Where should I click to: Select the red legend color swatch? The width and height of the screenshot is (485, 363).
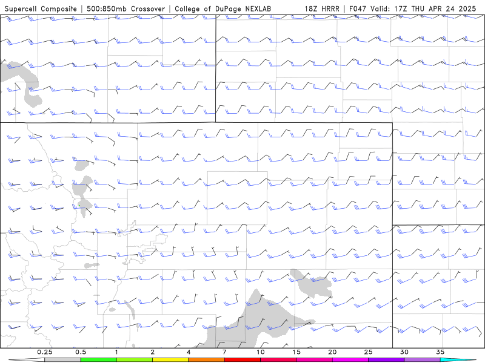pyautogui.click(x=242, y=360)
